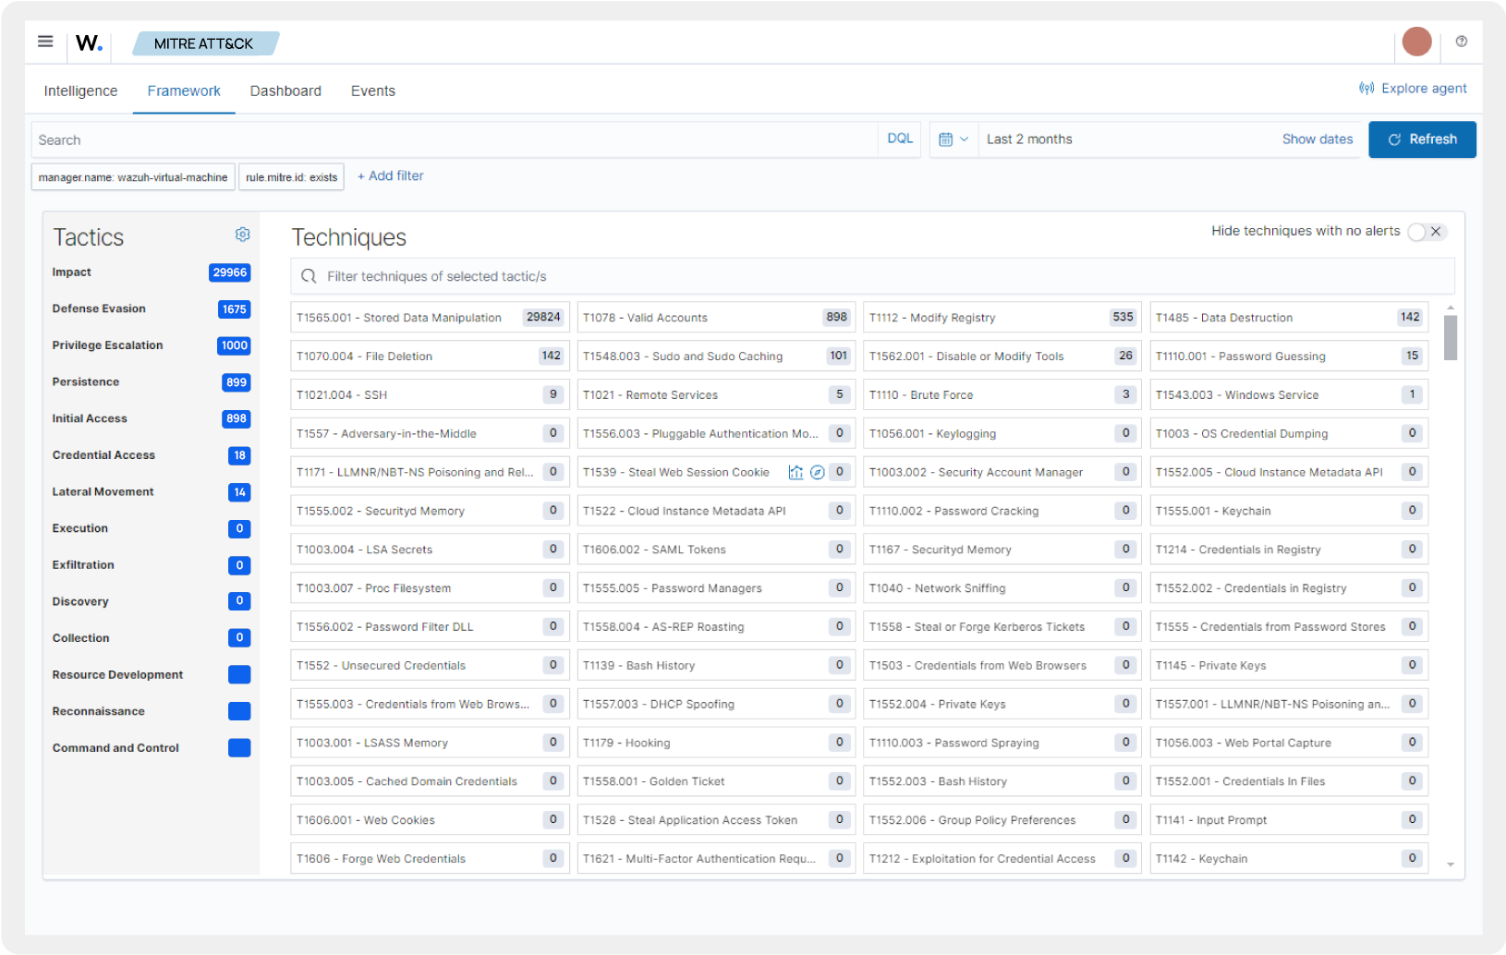Click the manager.name wazuh-virtual-machine filter pill

tap(132, 176)
